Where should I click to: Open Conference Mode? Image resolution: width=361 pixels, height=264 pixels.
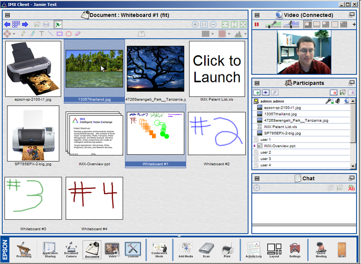(159, 249)
